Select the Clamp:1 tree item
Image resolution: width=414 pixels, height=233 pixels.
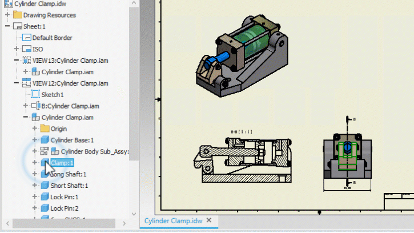(x=62, y=163)
